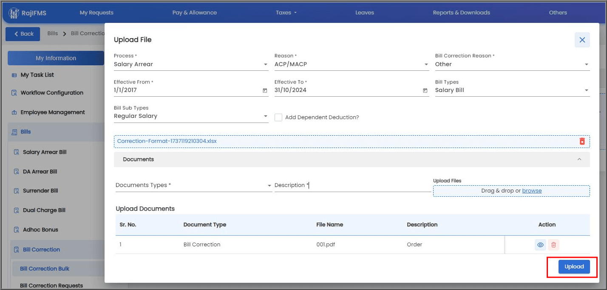View the 001.pdf document
The height and width of the screenshot is (290, 607).
pos(540,245)
